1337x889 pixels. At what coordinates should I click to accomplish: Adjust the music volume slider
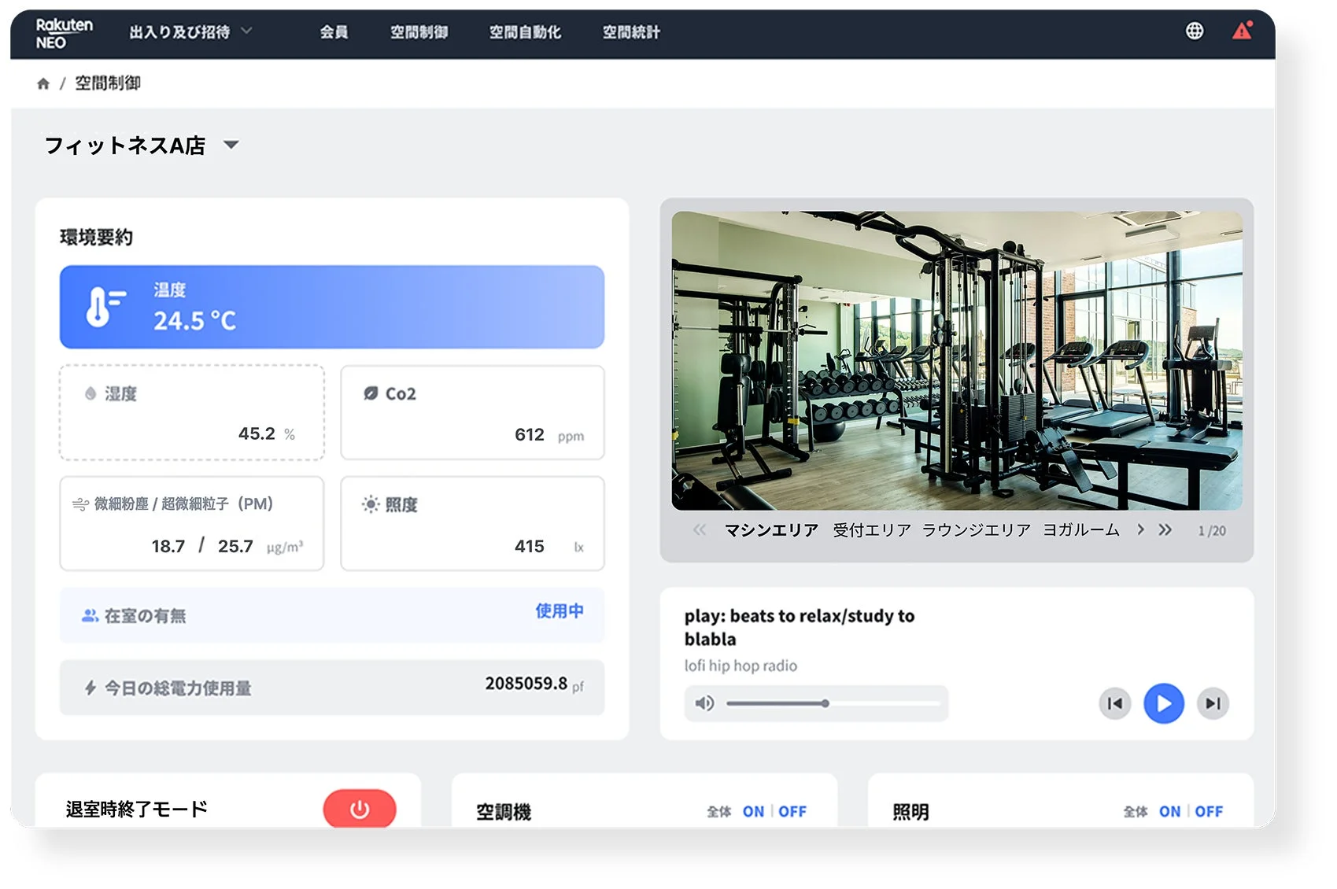pyautogui.click(x=833, y=703)
